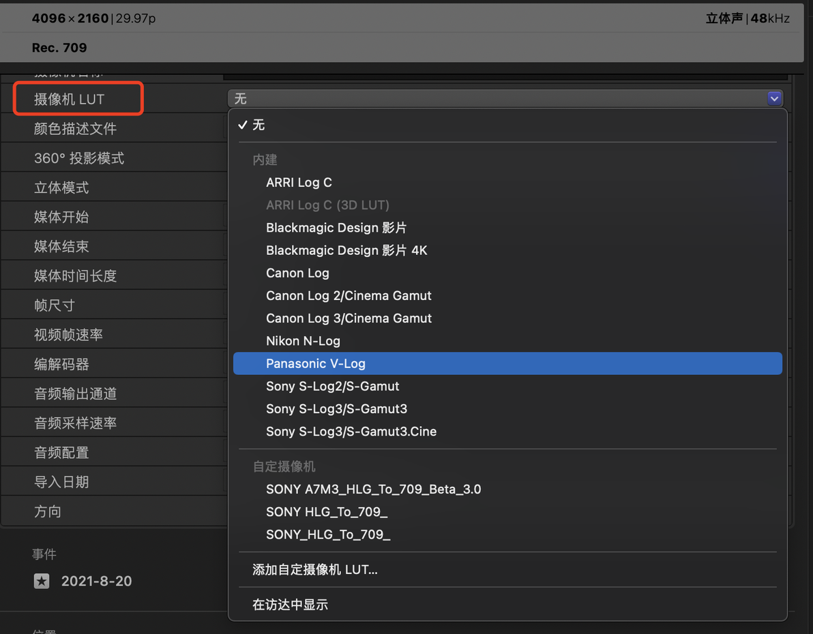Apply SONY A7M3_HLG_To_709_Beta_3.0 custom LUT
Viewport: 813px width, 634px height.
507,489
